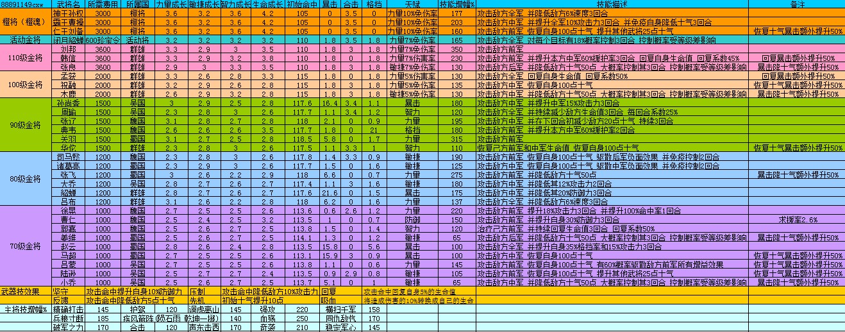Click the 主将技增幅% label cell
Image resolution: width=845 pixels, height=332 pixels.
pyautogui.click(x=24, y=309)
